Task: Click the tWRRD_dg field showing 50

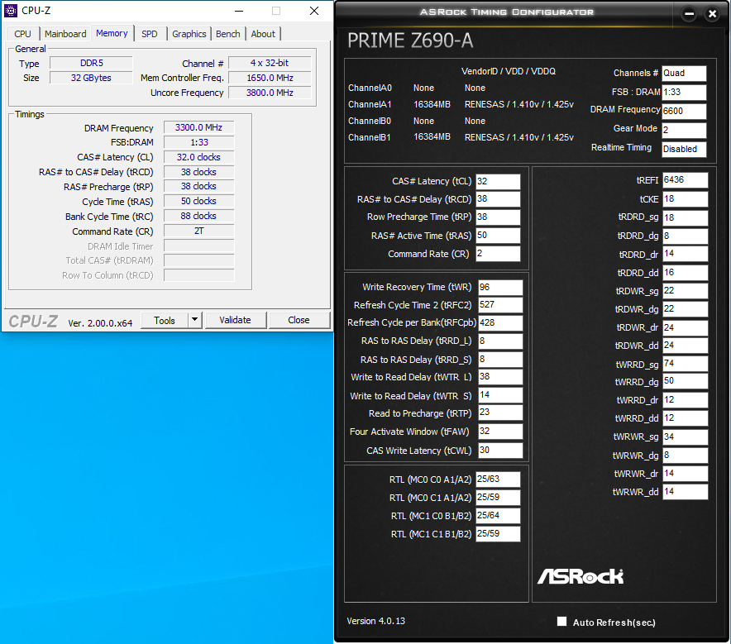Action: click(x=685, y=382)
